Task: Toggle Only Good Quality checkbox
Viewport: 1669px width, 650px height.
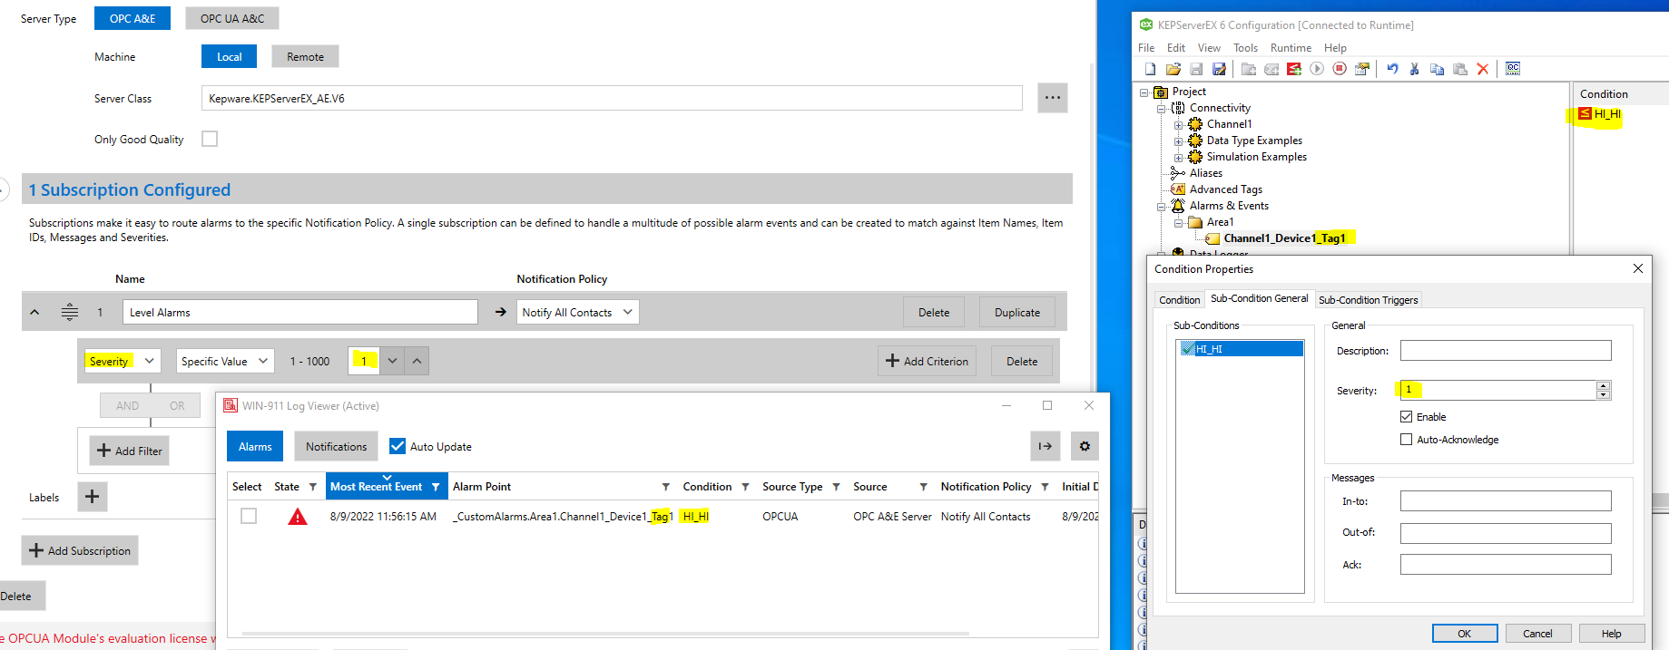Action: pyautogui.click(x=210, y=139)
